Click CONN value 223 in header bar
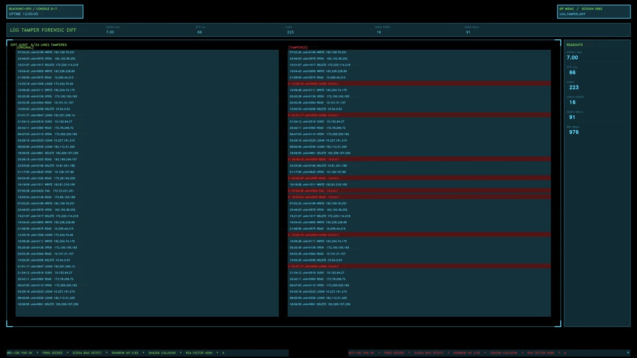This screenshot has height=358, width=637. click(x=290, y=32)
